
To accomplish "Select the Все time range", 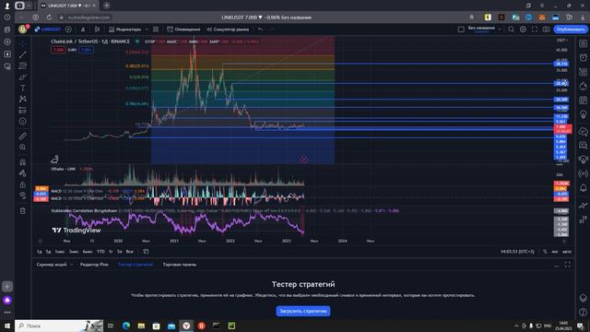I will [x=129, y=252].
